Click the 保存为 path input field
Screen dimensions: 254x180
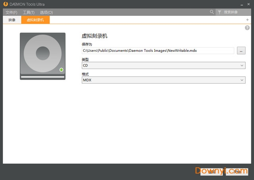pyautogui.click(x=158, y=51)
